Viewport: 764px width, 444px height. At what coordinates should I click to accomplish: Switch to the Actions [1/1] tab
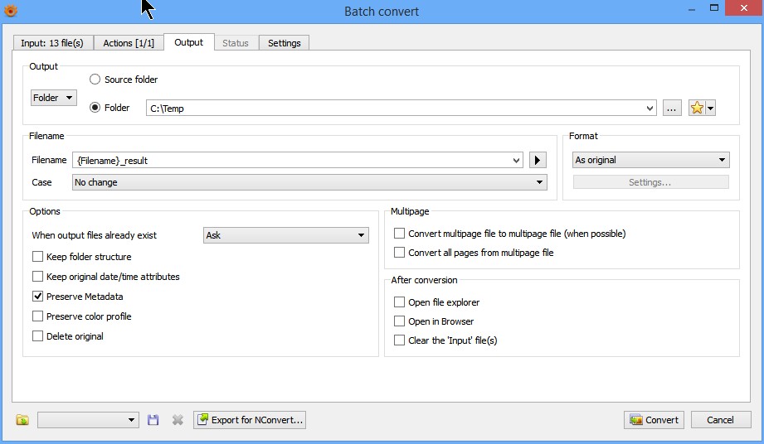(129, 43)
